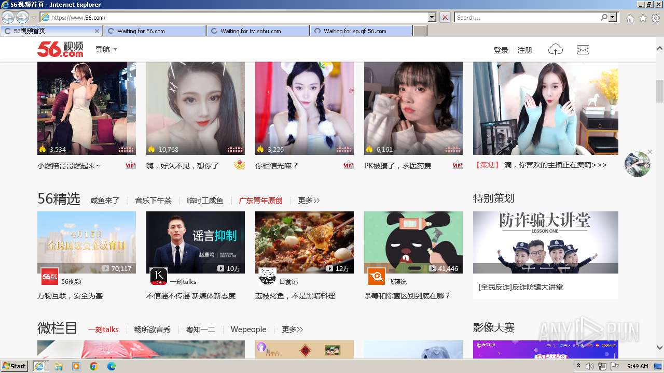Open media player from the taskbar
This screenshot has height=373, width=664.
point(76,366)
